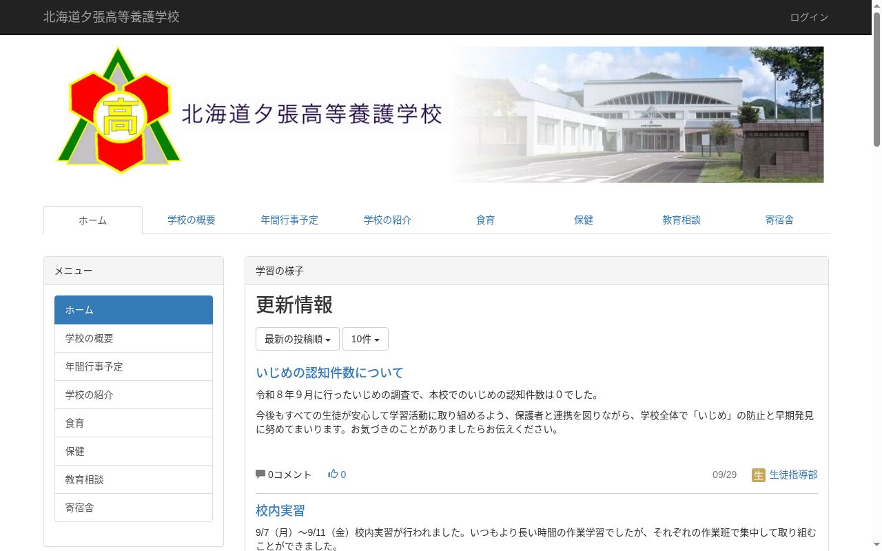
Task: Open the 学校の紹介 tab
Action: pos(387,220)
